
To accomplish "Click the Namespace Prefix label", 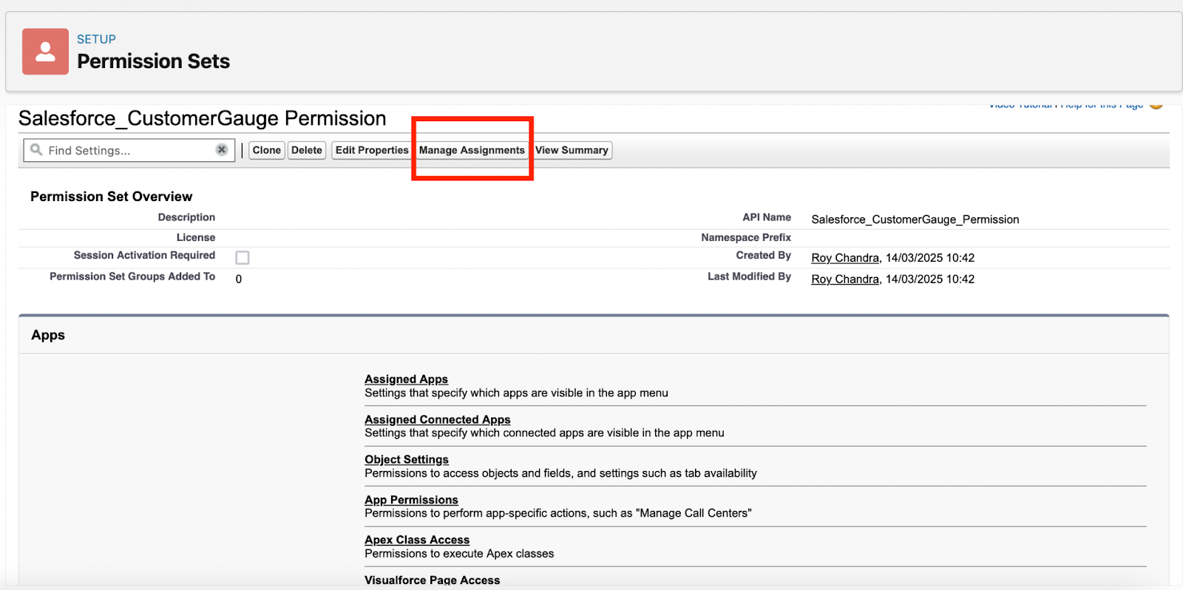I will pos(746,237).
